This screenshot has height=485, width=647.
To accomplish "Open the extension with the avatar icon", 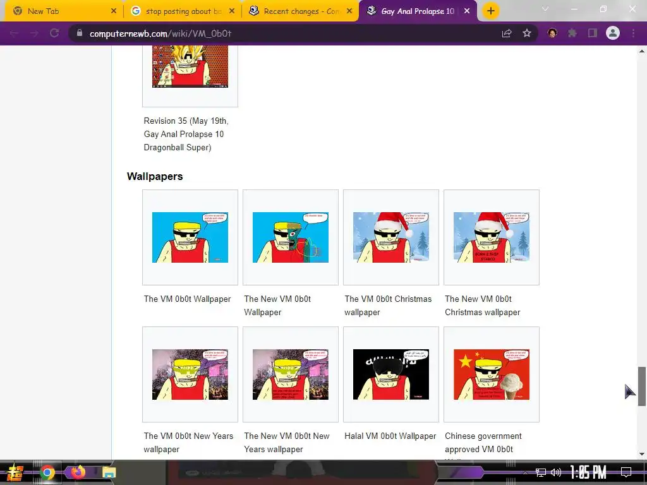I will point(552,33).
